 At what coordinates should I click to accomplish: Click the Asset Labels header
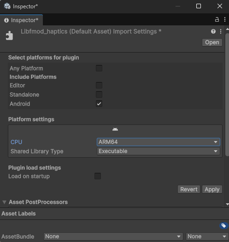18,213
